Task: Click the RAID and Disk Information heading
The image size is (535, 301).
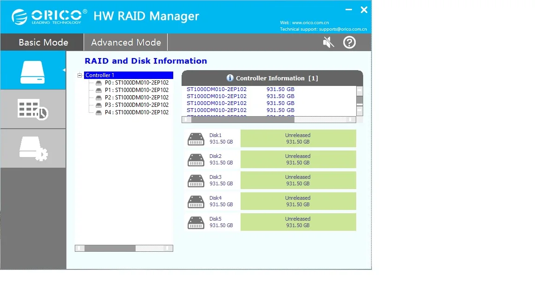Action: point(146,61)
